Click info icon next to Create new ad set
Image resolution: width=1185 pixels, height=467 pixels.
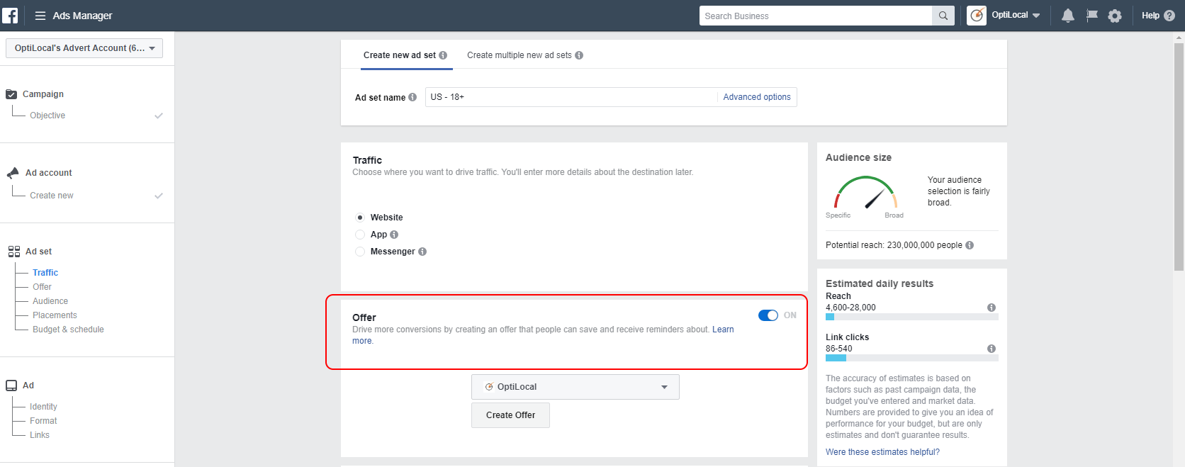point(443,55)
